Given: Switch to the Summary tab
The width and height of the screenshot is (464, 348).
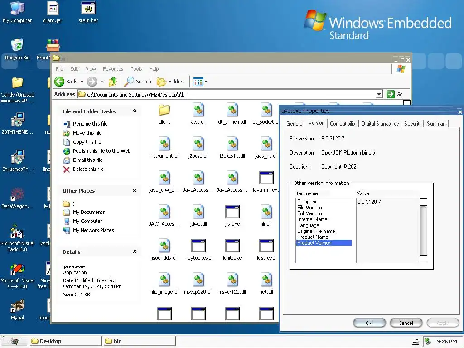Looking at the screenshot, I should coord(436,124).
